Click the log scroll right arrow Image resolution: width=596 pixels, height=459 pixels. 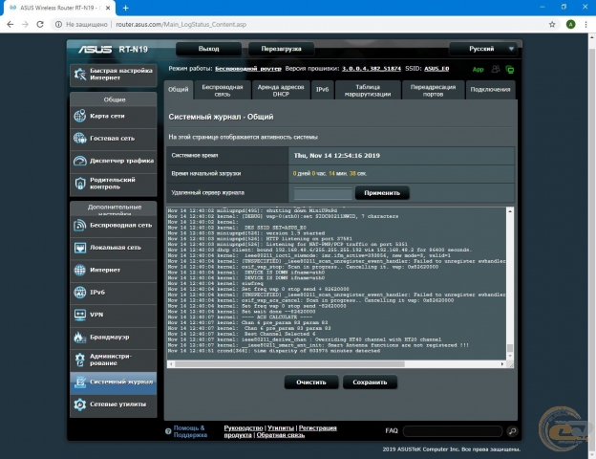pyautogui.click(x=502, y=364)
